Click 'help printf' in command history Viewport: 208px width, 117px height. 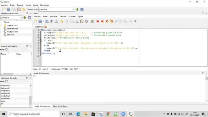tap(5, 88)
